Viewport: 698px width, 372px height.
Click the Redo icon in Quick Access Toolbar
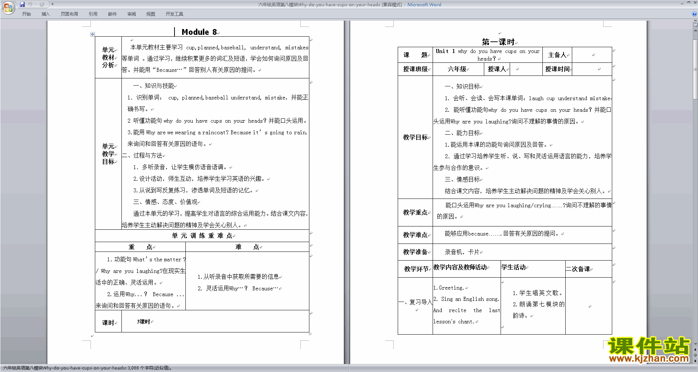[42, 4]
